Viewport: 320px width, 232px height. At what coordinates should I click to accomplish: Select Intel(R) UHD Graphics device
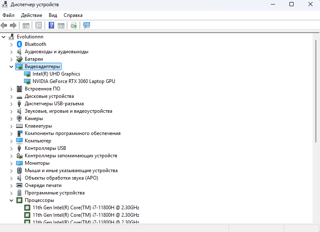tap(56, 74)
